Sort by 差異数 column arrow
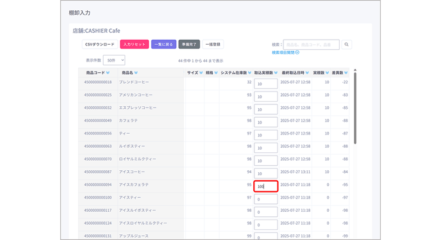Image resolution: width=441 pixels, height=240 pixels. (346, 73)
